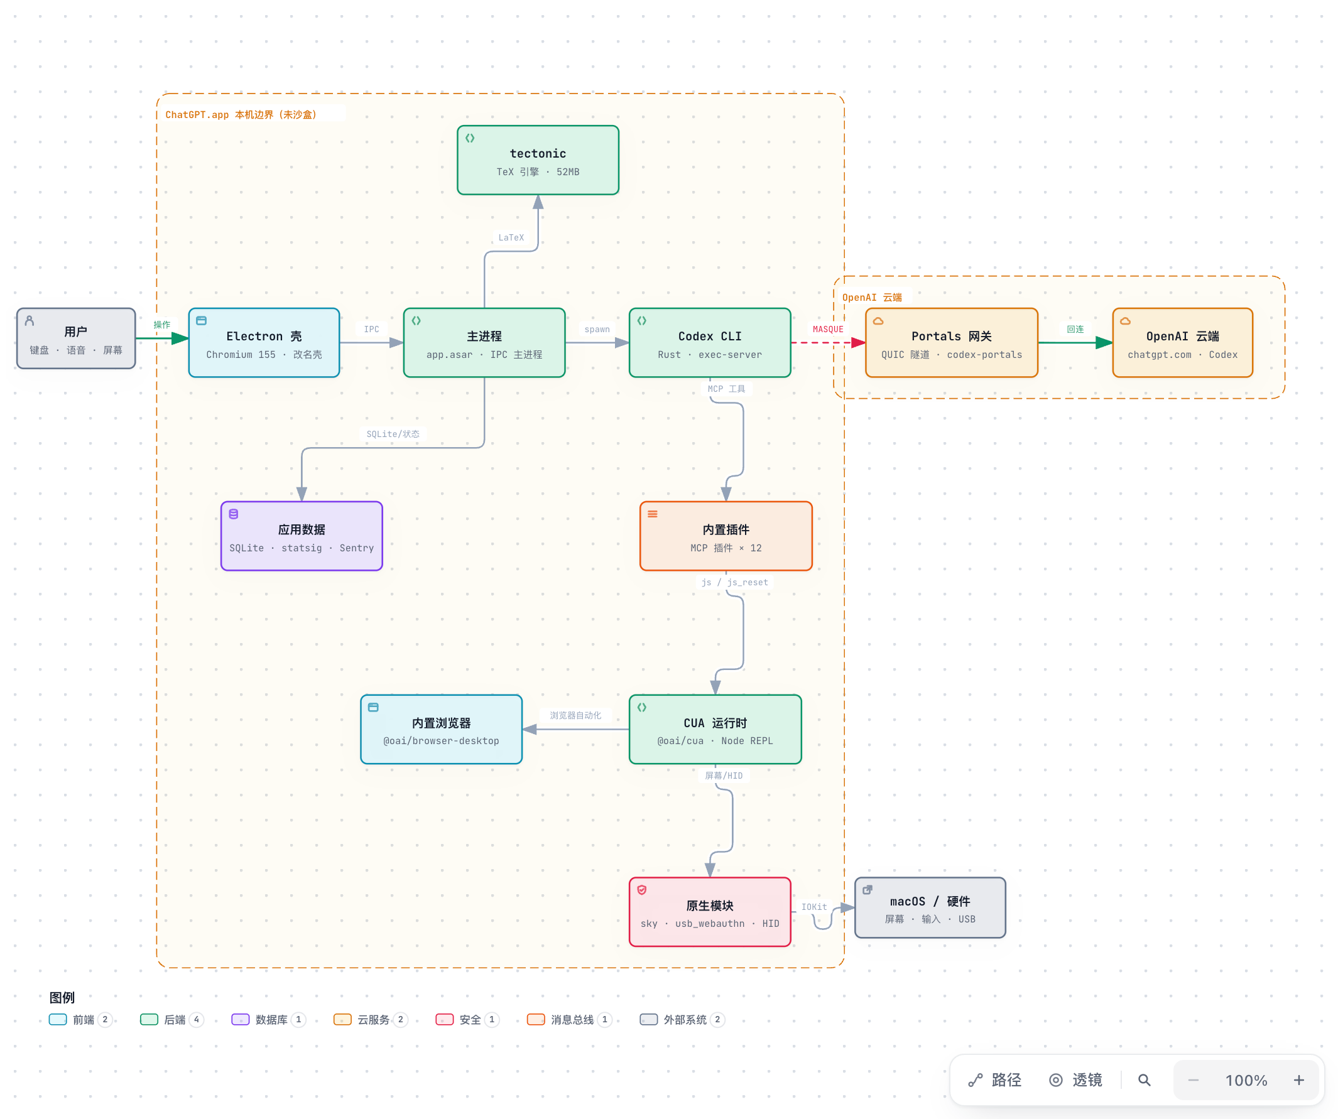Click code icon on tectonic node
This screenshot has width=1338, height=1119.
(x=470, y=138)
